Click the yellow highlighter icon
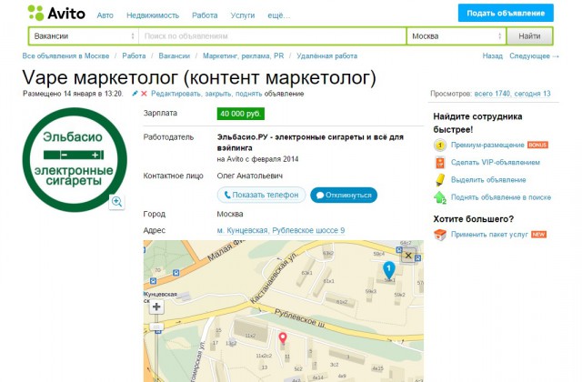Image resolution: width=582 pixels, height=382 pixels. click(x=440, y=180)
